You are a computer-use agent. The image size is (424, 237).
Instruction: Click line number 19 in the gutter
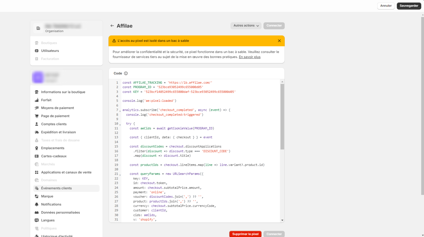tap(116, 165)
